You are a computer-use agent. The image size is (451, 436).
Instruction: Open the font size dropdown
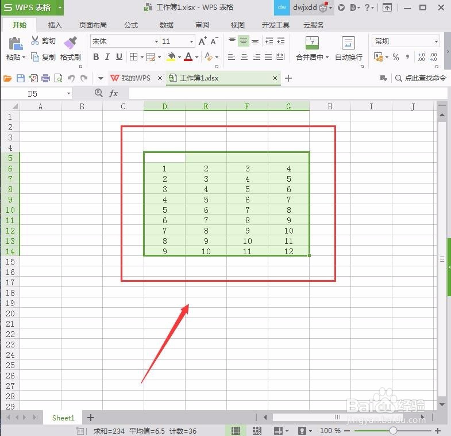click(x=191, y=41)
